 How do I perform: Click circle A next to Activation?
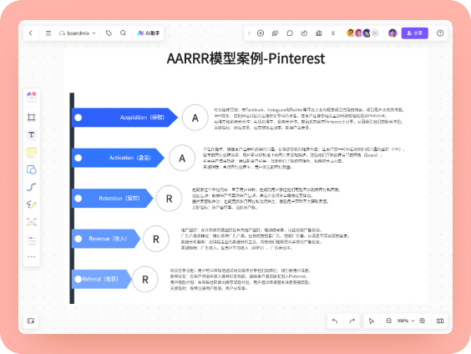pos(182,158)
